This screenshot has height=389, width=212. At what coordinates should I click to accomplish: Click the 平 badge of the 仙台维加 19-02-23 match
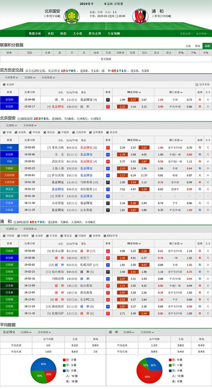(x=108, y=272)
